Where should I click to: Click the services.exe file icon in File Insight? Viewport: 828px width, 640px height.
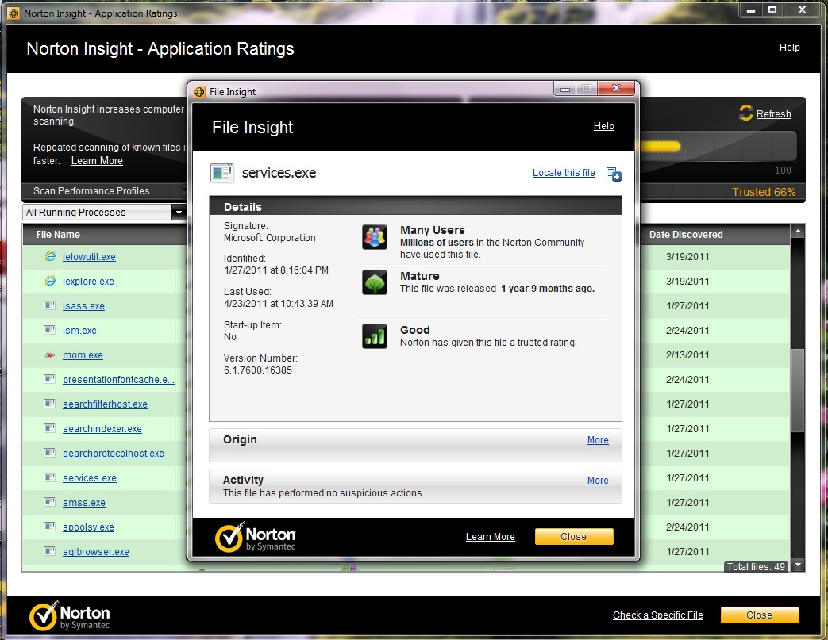[221, 173]
